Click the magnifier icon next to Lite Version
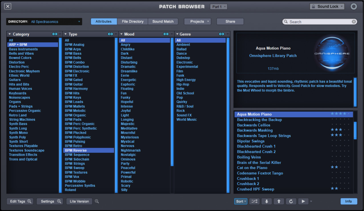The height and width of the screenshot is (211, 364). pos(97,201)
